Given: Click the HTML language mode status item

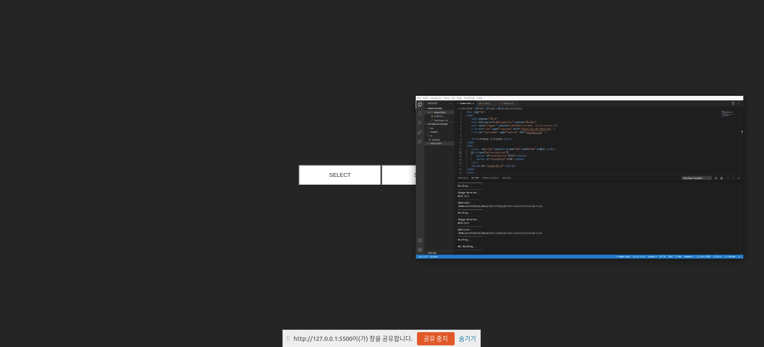Looking at the screenshot, I should 678,257.
